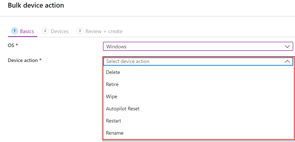Viewport: 295px width, 142px height.
Task: Select the Retire device action
Action: pyautogui.click(x=198, y=84)
